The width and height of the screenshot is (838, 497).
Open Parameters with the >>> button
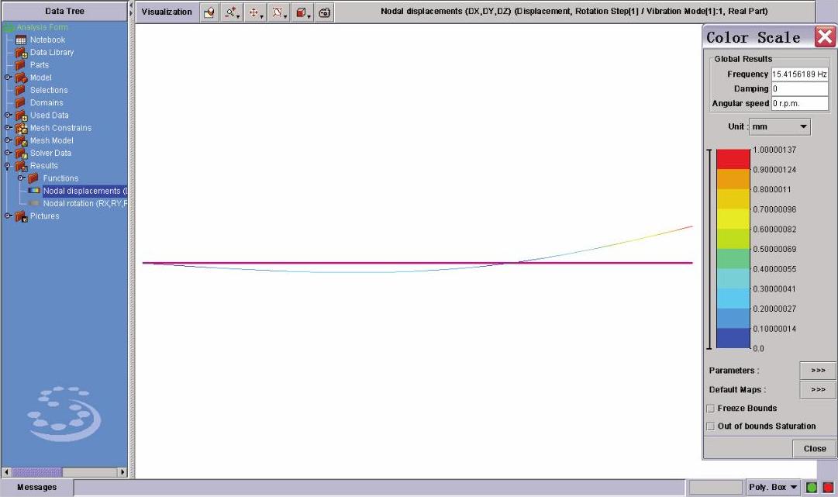(817, 371)
